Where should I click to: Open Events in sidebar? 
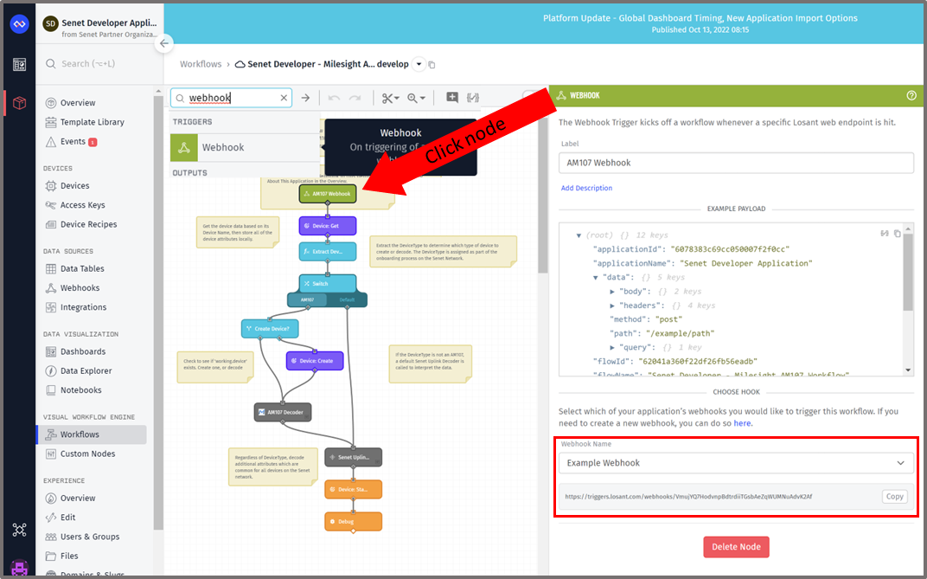(73, 142)
